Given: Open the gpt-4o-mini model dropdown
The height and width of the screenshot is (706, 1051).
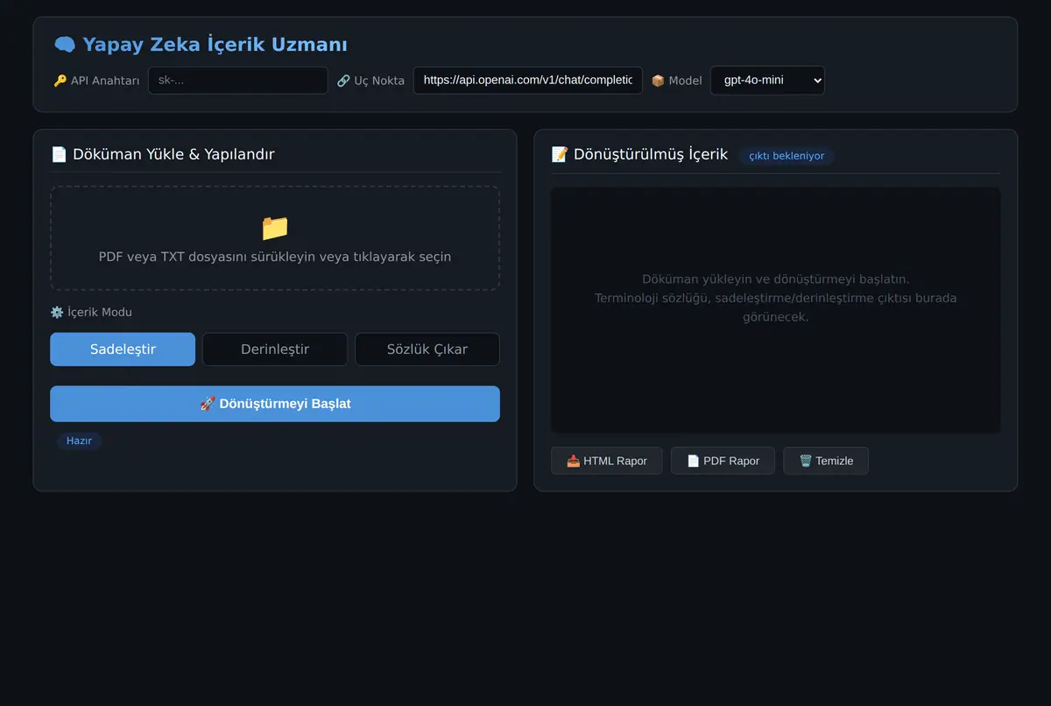Looking at the screenshot, I should (767, 81).
